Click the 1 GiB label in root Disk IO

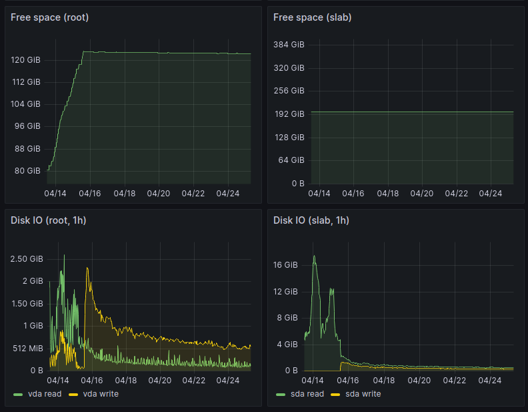33,326
